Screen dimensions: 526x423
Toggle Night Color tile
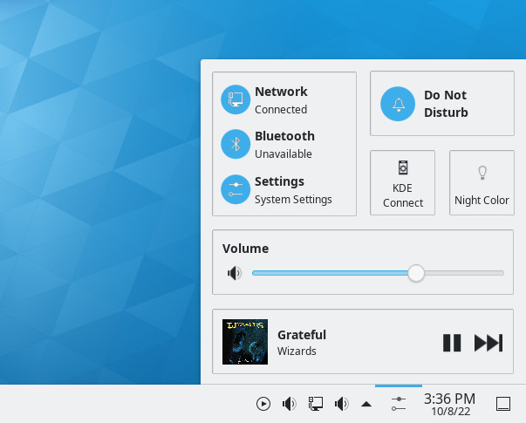coord(482,183)
